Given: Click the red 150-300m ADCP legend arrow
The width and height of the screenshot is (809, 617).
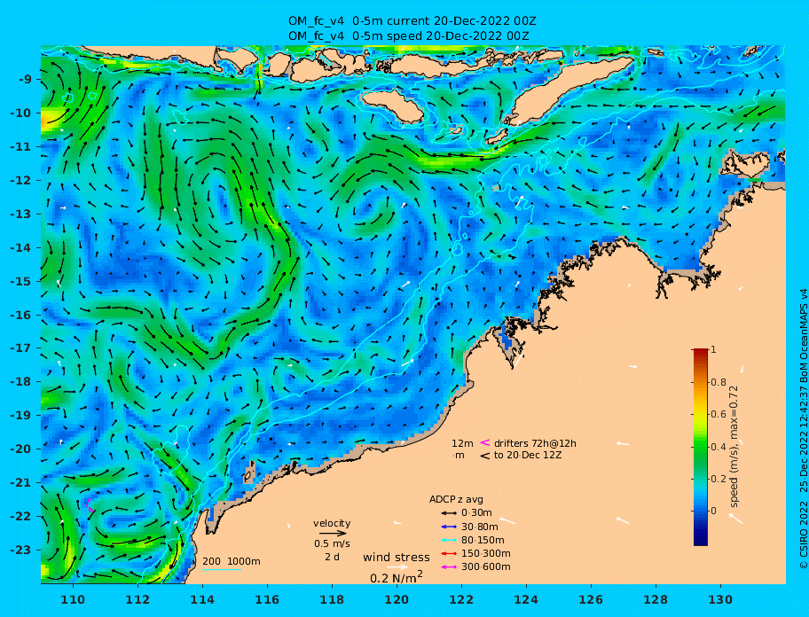Looking at the screenshot, I should coord(448,553).
